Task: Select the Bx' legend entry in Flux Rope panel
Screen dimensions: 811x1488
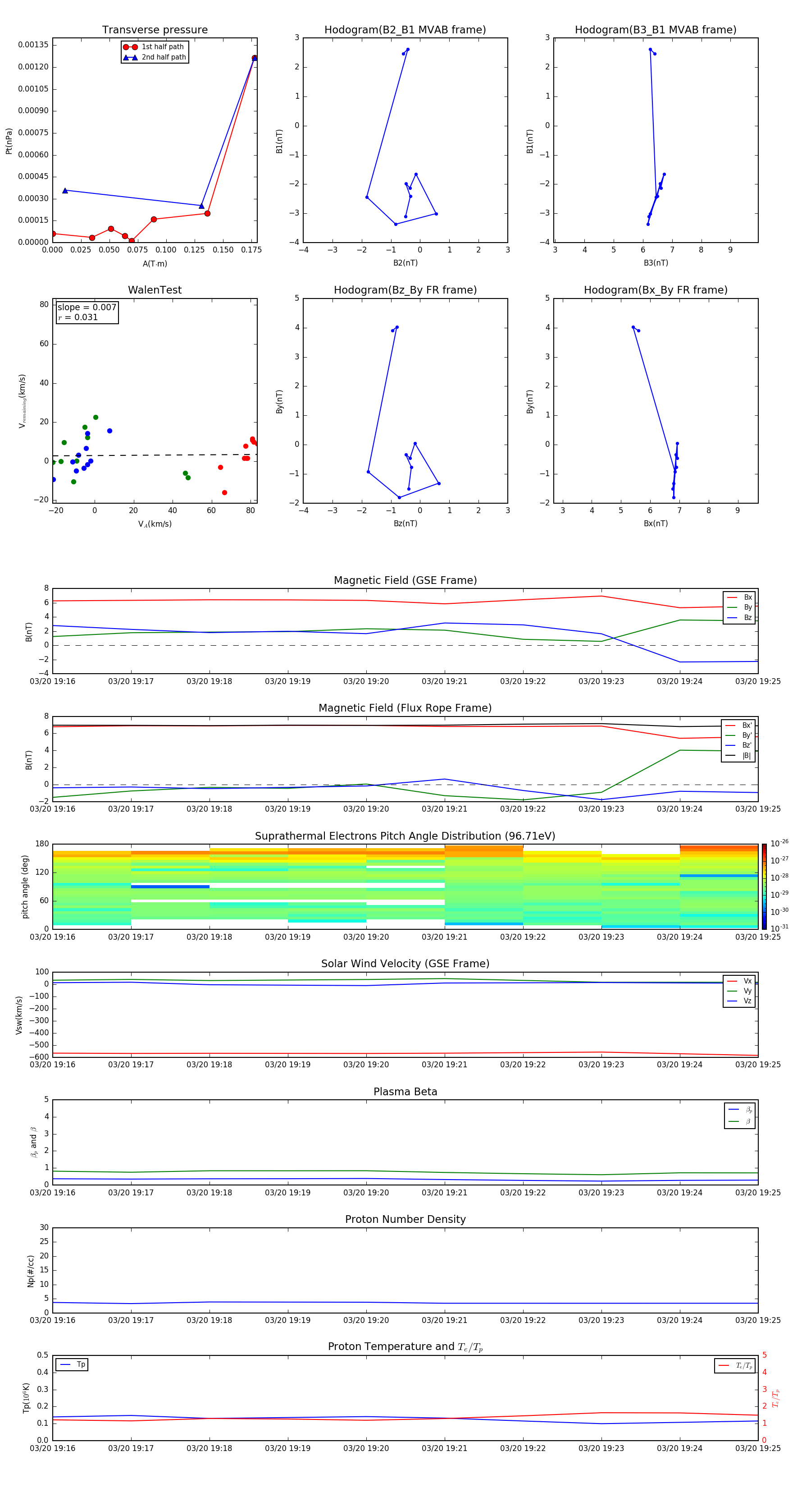Action: pyautogui.click(x=738, y=726)
